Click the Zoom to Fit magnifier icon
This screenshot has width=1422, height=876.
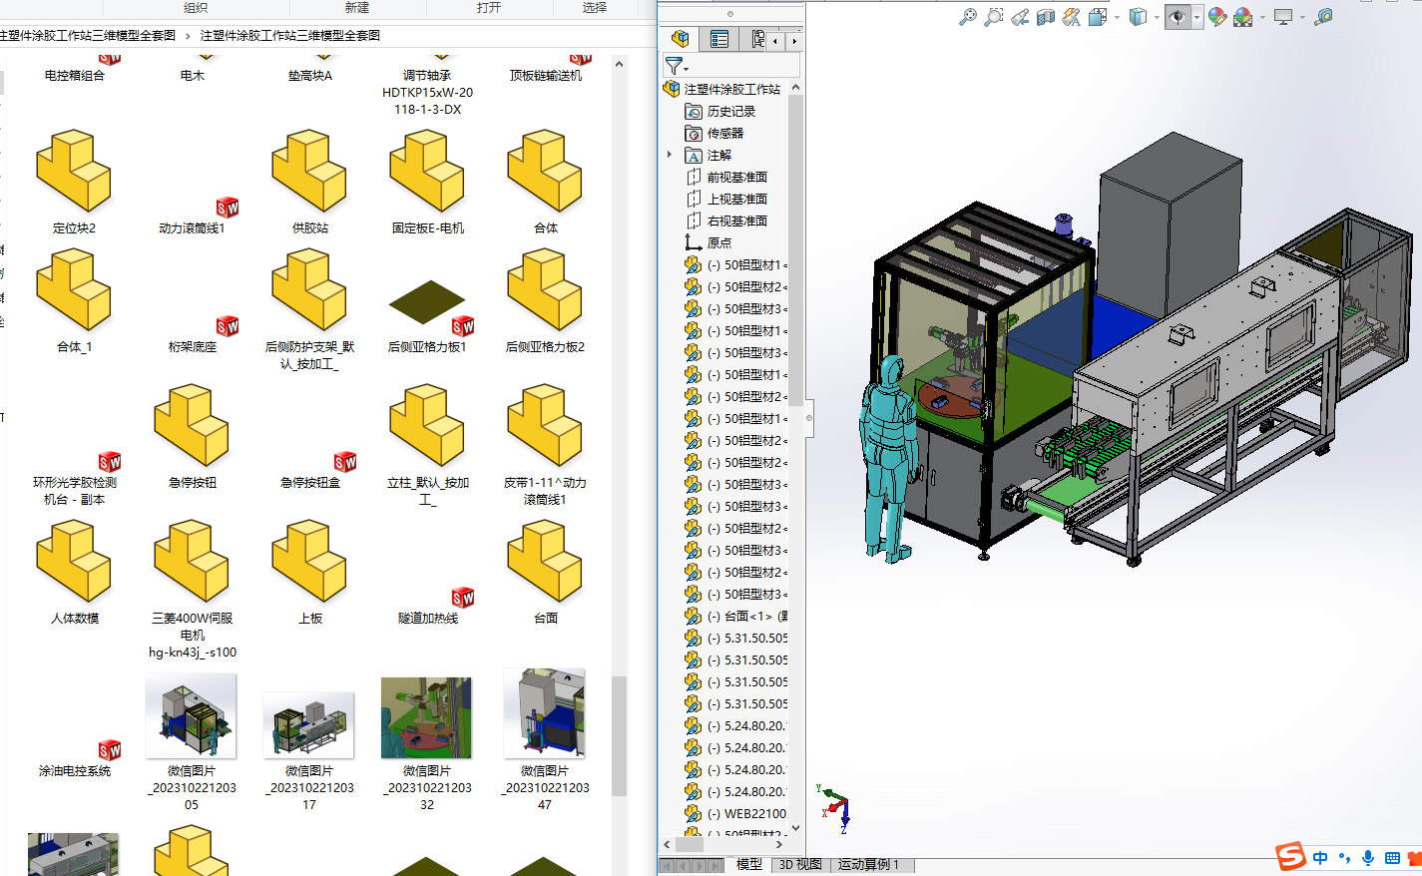point(967,17)
